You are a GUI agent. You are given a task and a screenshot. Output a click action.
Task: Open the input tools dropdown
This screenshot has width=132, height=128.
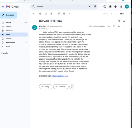pos(122,14)
